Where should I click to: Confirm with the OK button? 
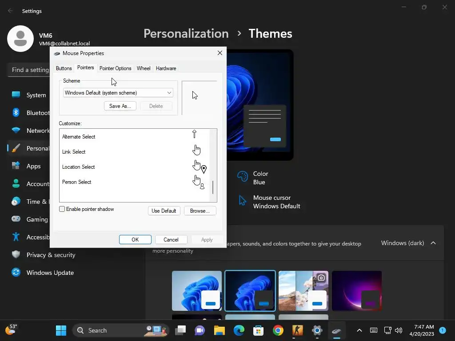[135, 239]
